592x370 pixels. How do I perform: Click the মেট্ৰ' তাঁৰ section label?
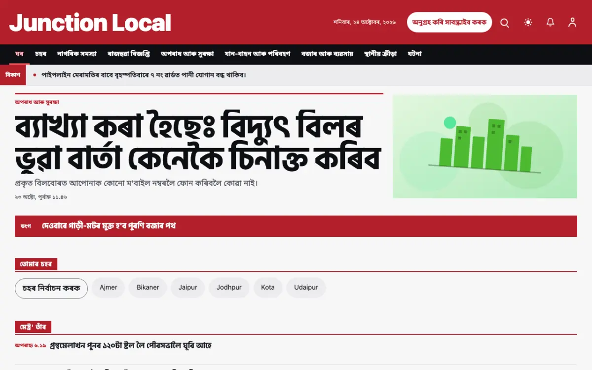[x=33, y=327]
